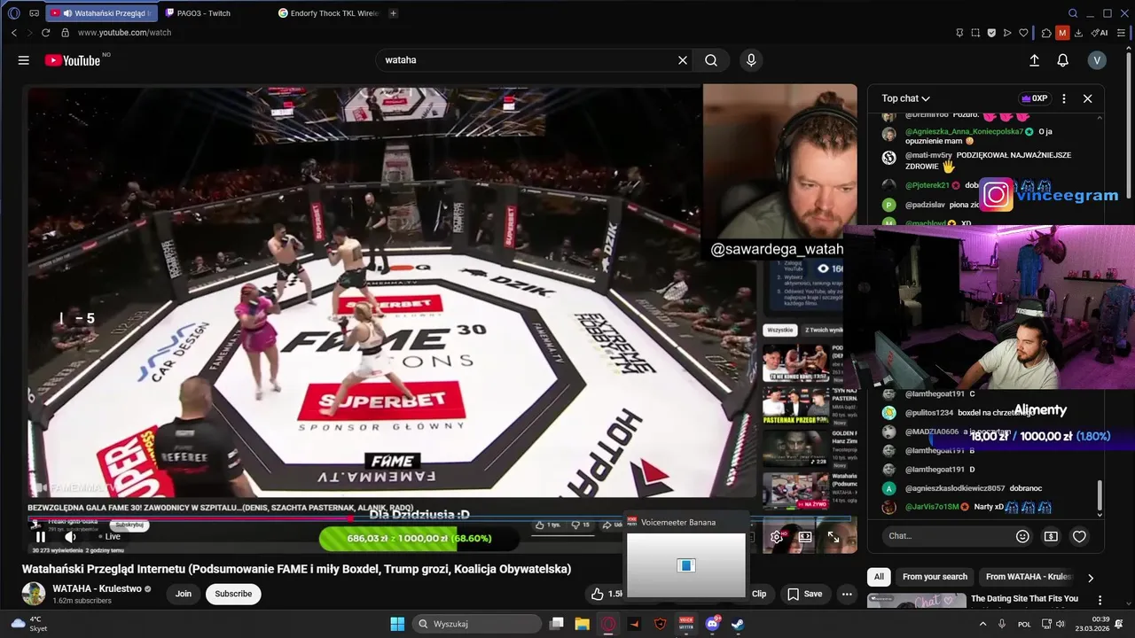This screenshot has width=1135, height=638.
Task: Join the WATAHA channel membership
Action: (x=184, y=594)
